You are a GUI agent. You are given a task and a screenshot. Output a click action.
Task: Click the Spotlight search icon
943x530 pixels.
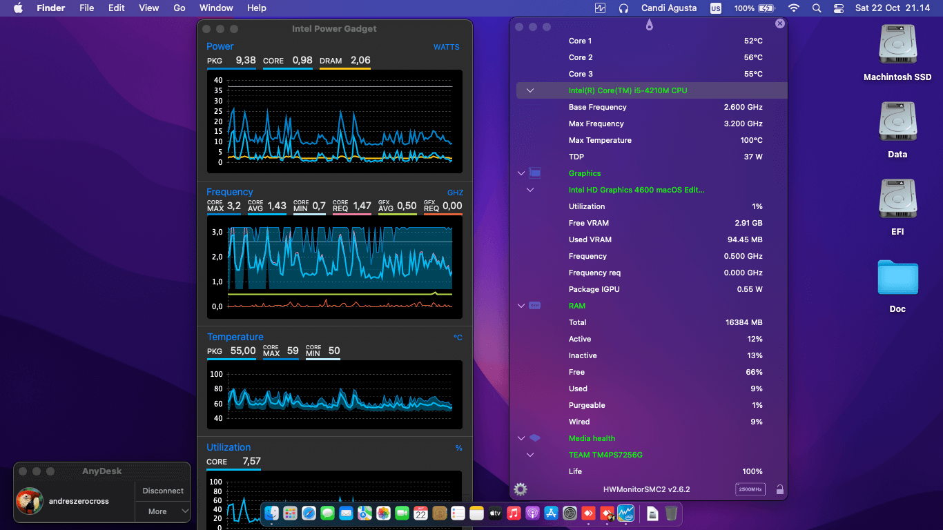(817, 8)
